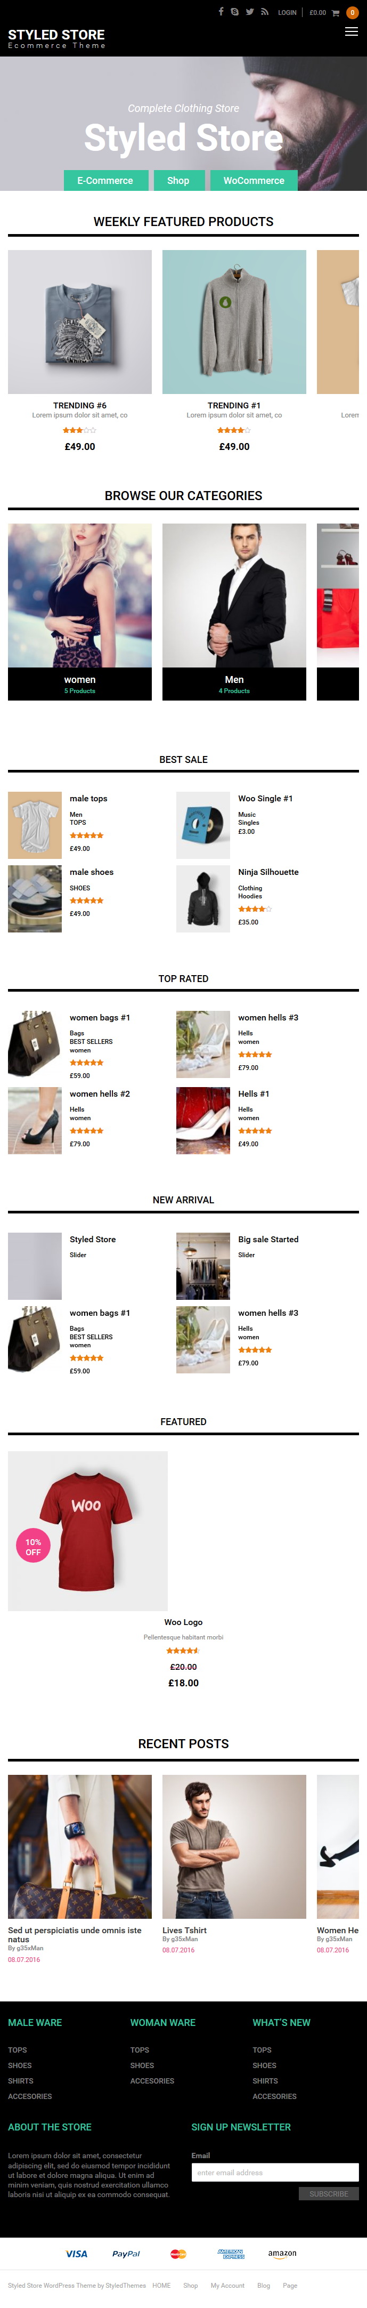Viewport: 367px width, 2308px height.
Task: Click the Visa payment logo
Action: (76, 2253)
